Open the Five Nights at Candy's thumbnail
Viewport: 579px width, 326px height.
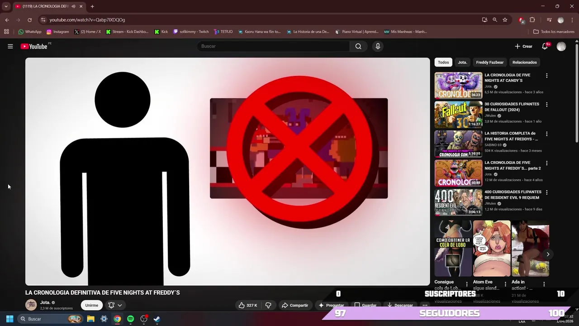click(x=458, y=85)
